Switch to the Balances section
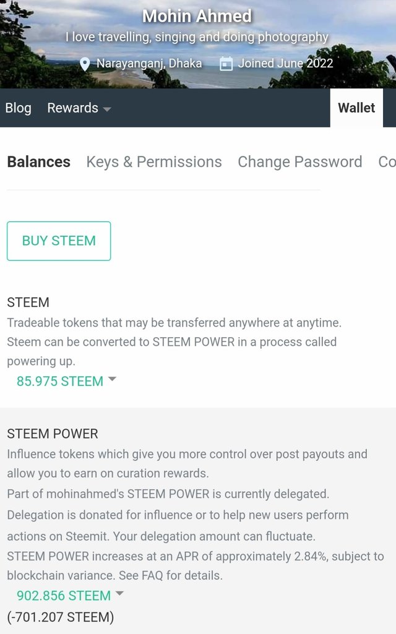Viewport: 396px width, 634px height. (38, 162)
